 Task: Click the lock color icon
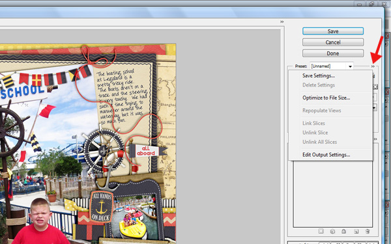[343, 231]
